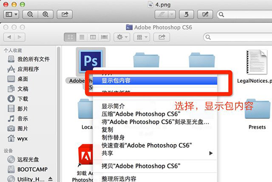Open 图片 in the sidebar
Image resolution: width=272 pixels, height=182 pixels.
coord(18,128)
